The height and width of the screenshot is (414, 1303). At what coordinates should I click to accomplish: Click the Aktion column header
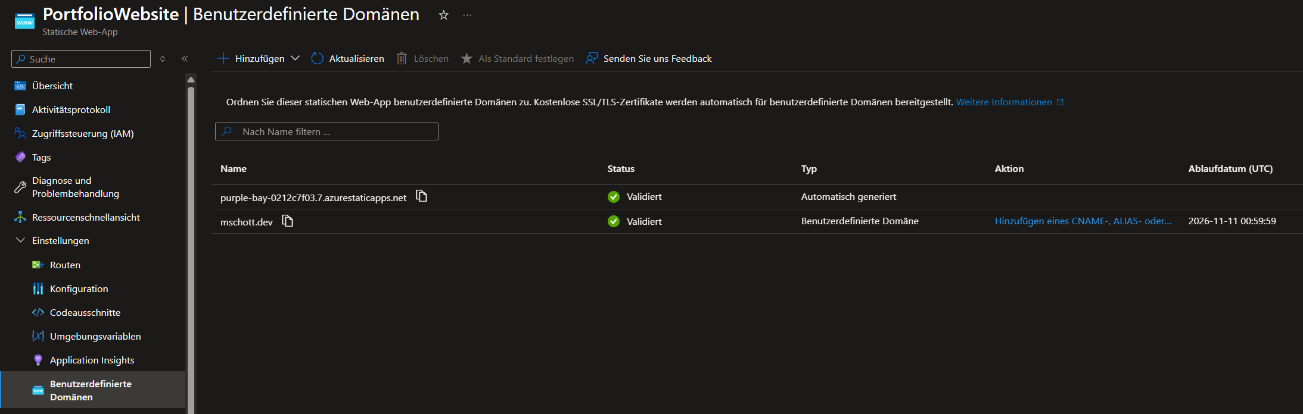pos(1009,169)
